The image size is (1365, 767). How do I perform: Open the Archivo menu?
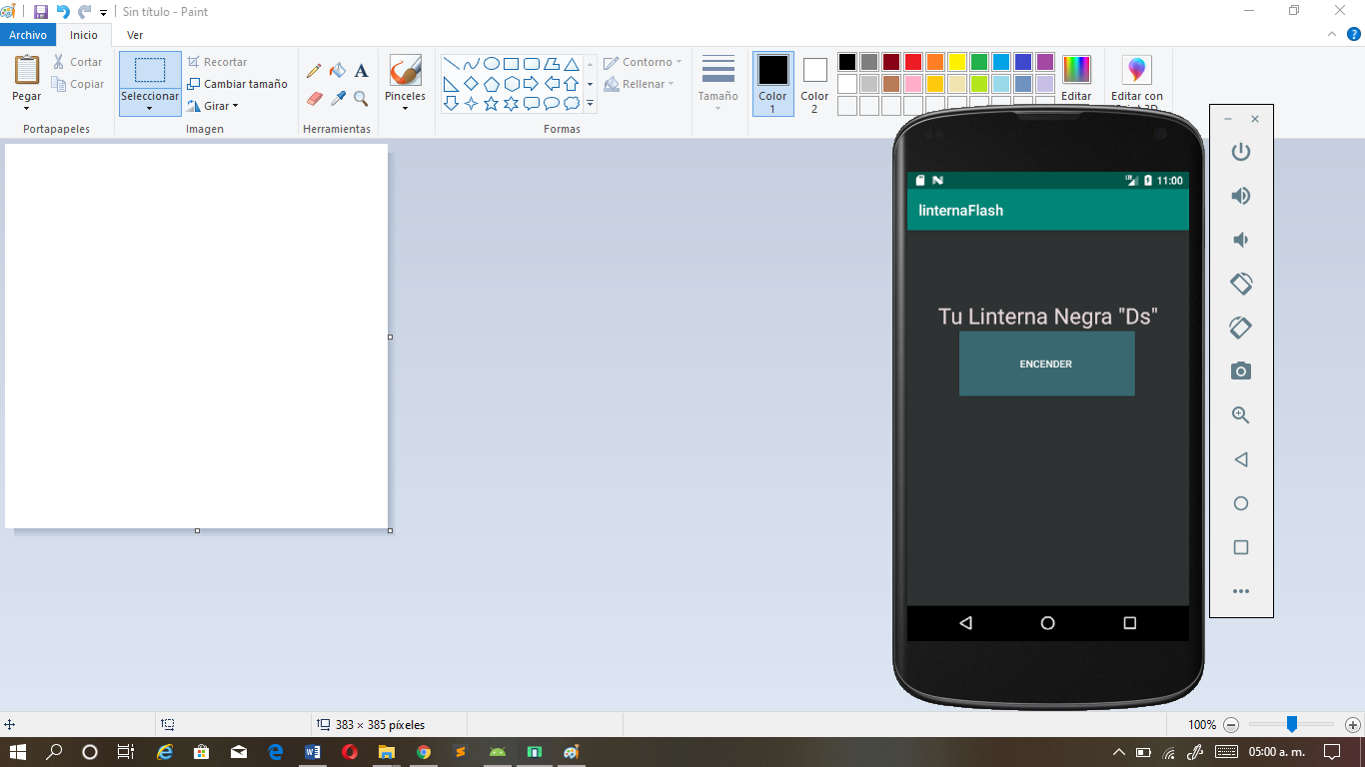(28, 35)
